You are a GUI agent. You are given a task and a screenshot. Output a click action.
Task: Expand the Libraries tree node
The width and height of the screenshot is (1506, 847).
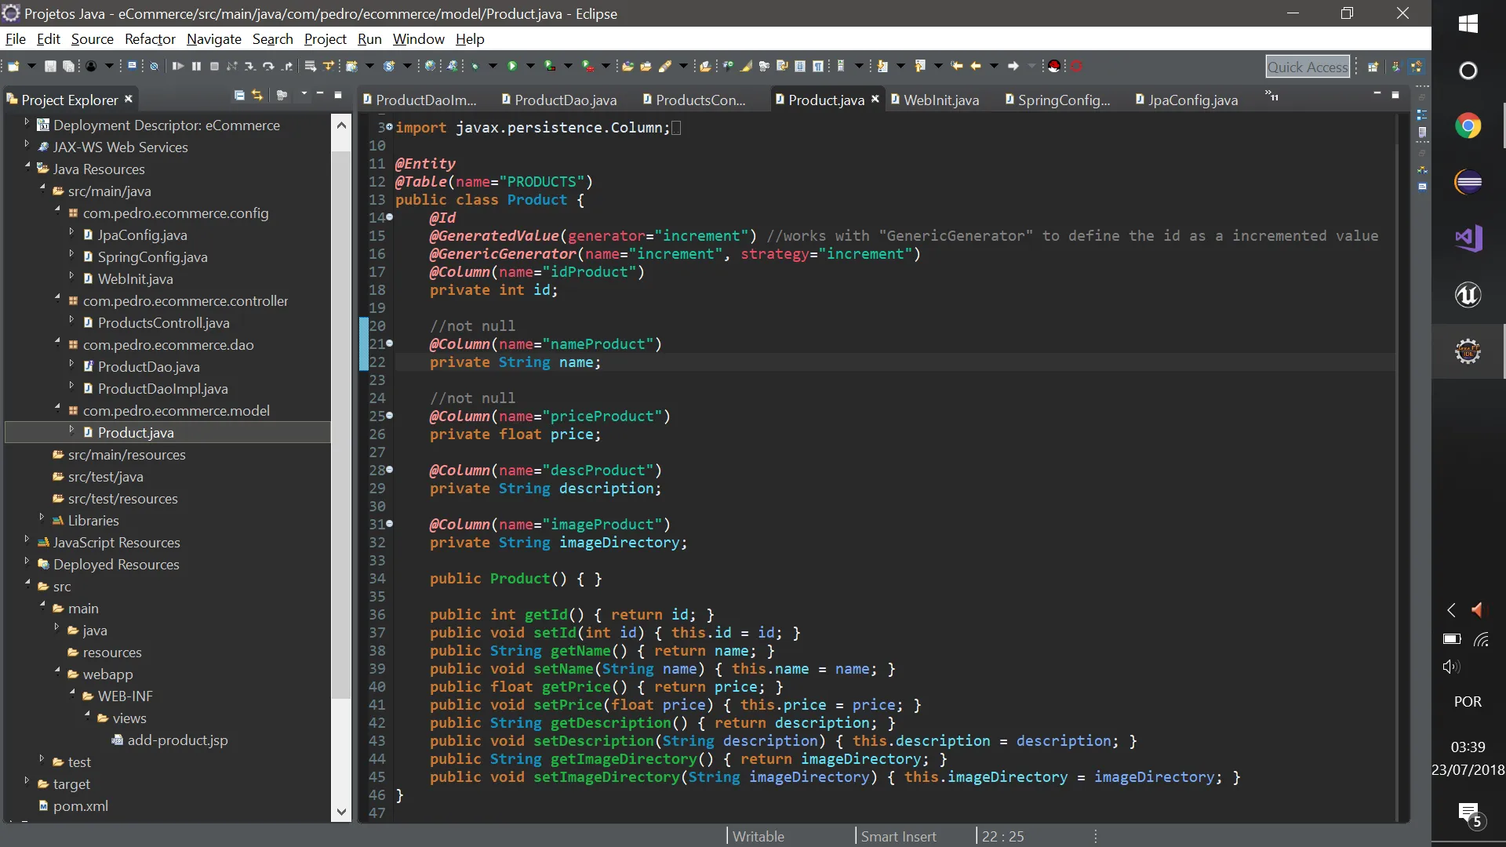pyautogui.click(x=42, y=518)
